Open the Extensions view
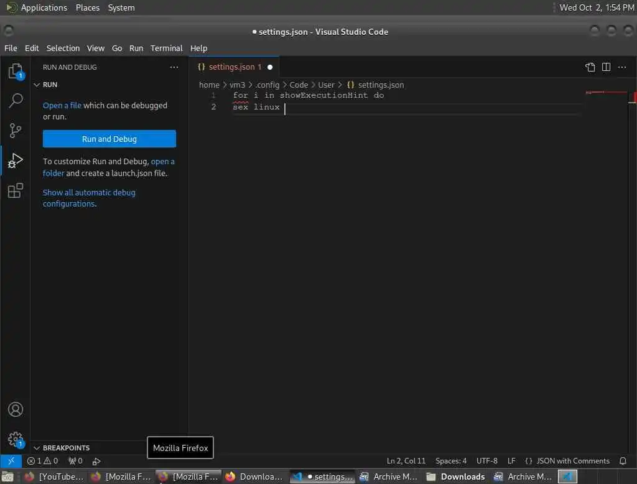 pos(16,190)
